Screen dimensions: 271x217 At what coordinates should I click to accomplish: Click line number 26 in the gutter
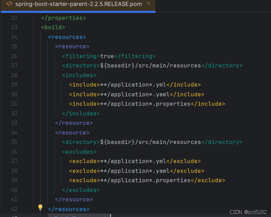coord(14,56)
